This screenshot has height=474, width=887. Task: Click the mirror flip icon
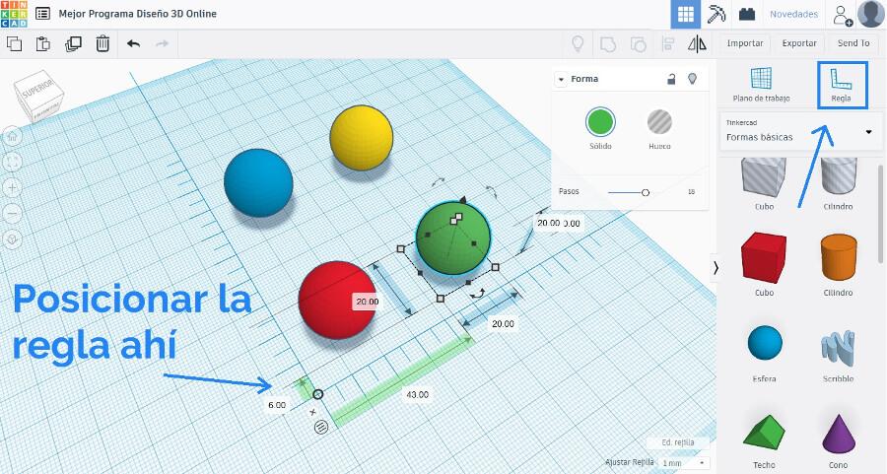[697, 43]
